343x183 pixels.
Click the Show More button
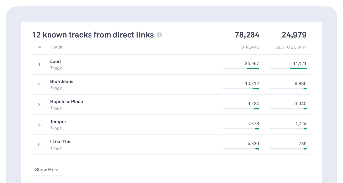(x=47, y=170)
